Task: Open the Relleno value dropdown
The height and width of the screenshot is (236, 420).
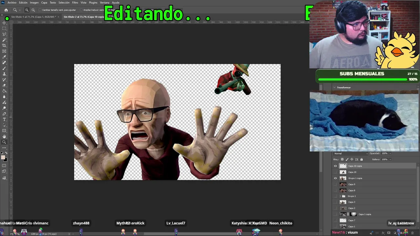Action: (390, 159)
